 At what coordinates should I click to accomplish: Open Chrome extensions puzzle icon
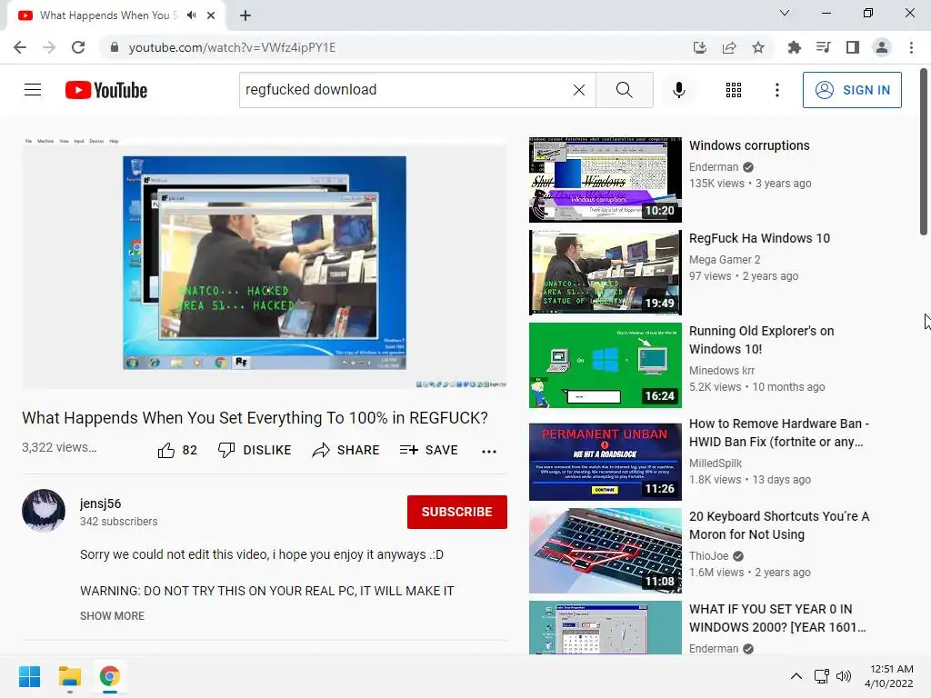tap(794, 47)
